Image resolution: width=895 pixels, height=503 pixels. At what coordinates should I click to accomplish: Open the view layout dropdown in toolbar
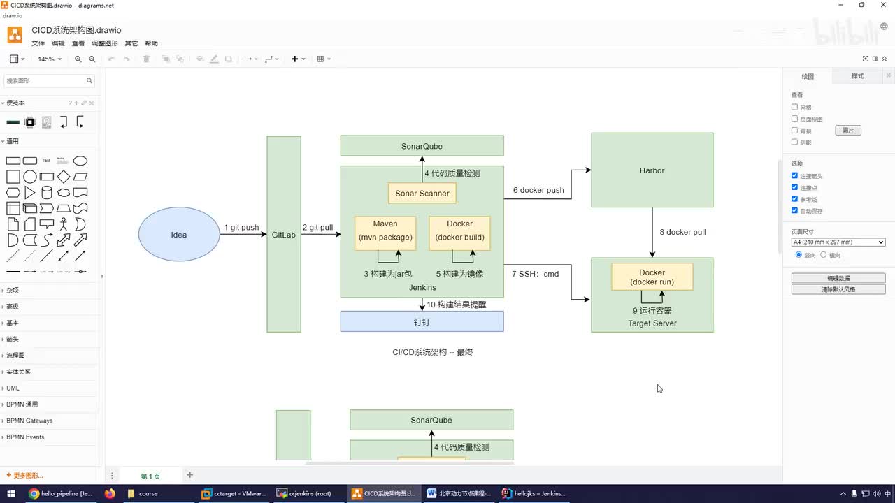click(17, 59)
